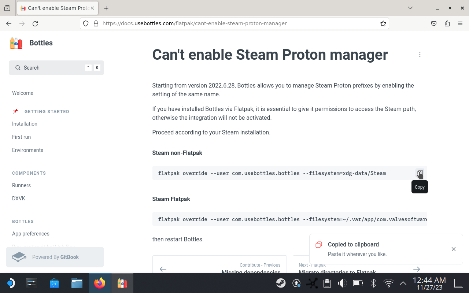This screenshot has height=293, width=469.
Task: Open Wi-Fi networks tray icon
Action: click(x=389, y=283)
